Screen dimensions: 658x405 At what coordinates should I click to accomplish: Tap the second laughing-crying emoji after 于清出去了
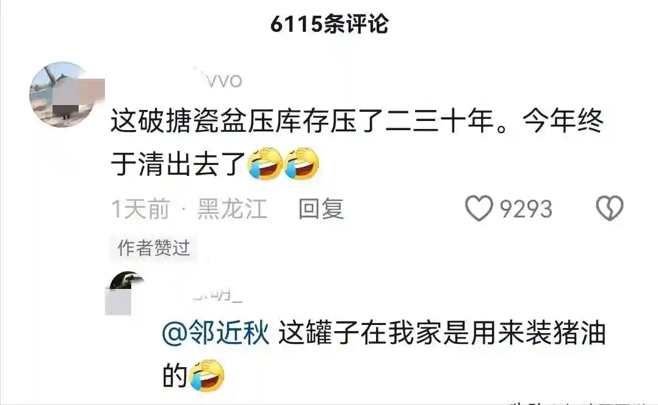coord(302,164)
